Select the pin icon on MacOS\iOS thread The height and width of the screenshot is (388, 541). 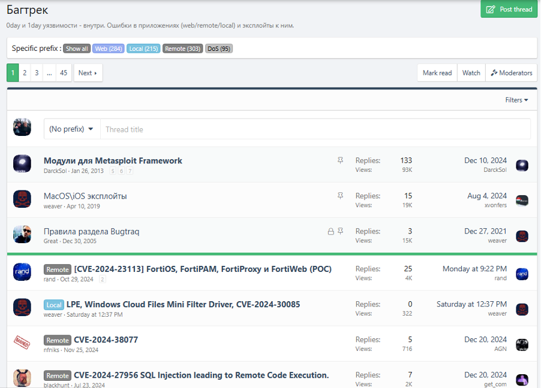(x=340, y=196)
